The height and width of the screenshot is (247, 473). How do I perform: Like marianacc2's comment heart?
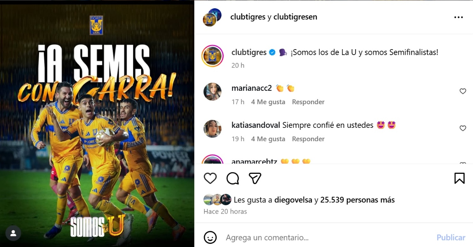[x=463, y=91]
